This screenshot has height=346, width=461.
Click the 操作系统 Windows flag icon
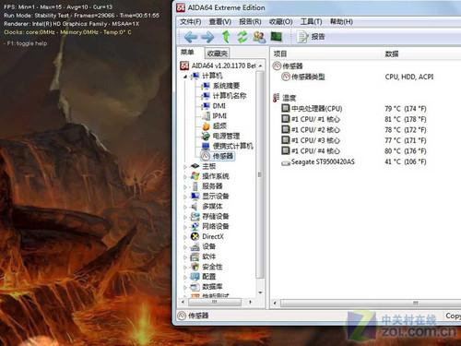point(195,176)
